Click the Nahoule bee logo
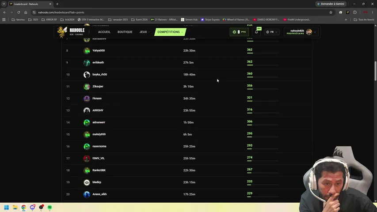This screenshot has height=212, width=377. click(62, 32)
